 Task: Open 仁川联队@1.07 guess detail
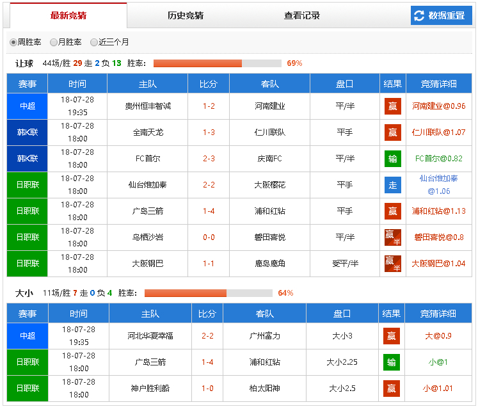[439, 132]
